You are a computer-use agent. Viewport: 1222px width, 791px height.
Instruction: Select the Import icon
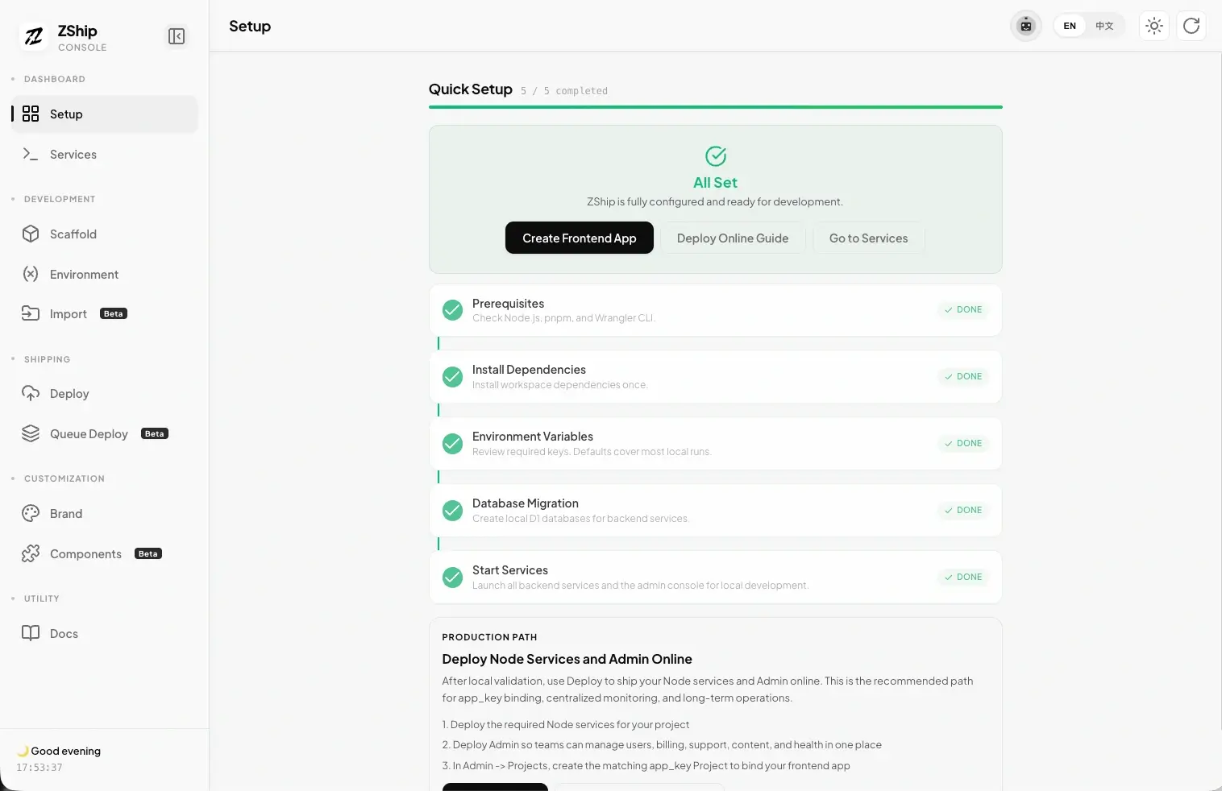tap(31, 313)
